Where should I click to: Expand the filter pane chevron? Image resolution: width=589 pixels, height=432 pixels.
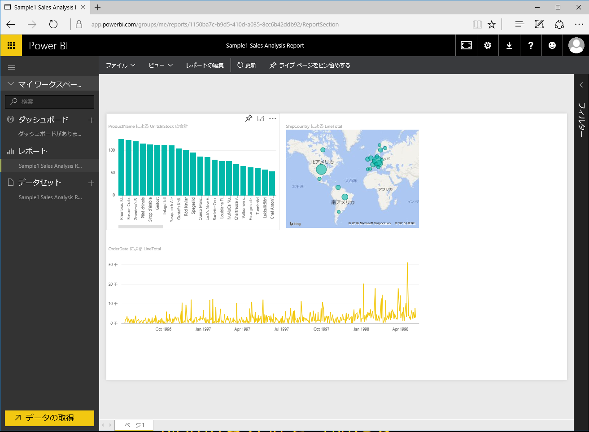pyautogui.click(x=581, y=85)
